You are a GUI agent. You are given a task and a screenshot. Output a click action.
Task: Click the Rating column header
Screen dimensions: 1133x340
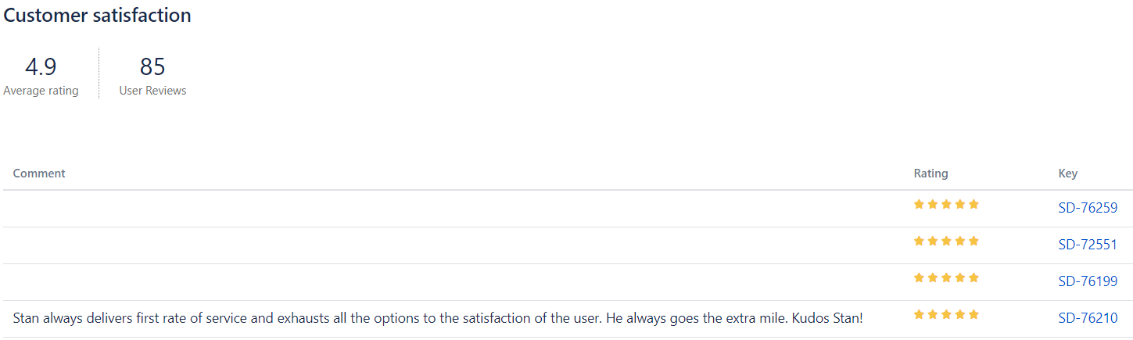click(x=930, y=174)
